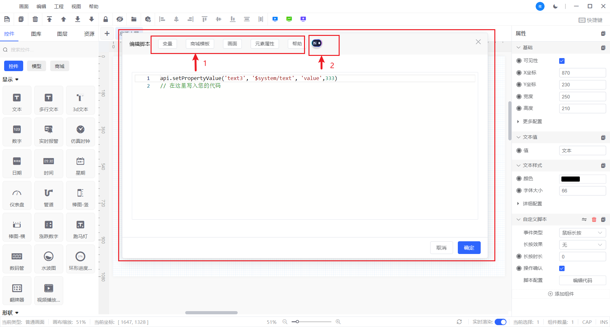
Task: Click the 确定 button in script dialog
Action: pyautogui.click(x=469, y=248)
